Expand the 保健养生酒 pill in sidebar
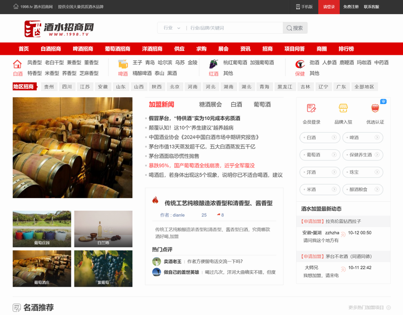The width and height of the screenshot is (403, 315). click(362, 155)
